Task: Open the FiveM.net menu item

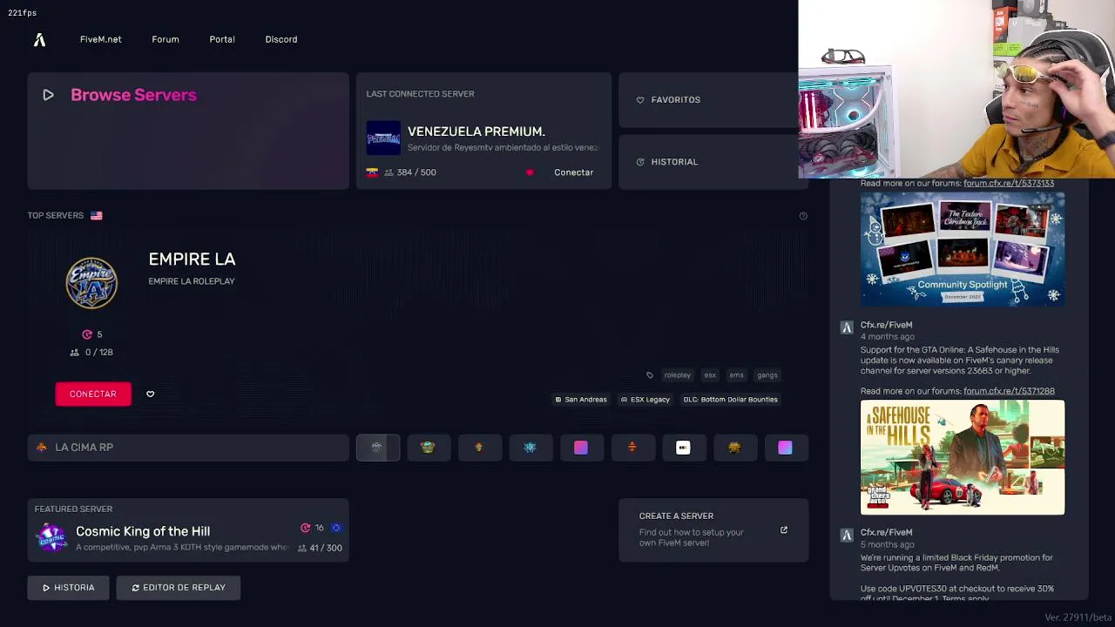Action: tap(100, 39)
